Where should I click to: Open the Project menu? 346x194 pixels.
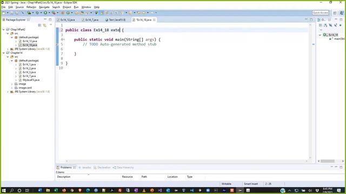(67, 7)
